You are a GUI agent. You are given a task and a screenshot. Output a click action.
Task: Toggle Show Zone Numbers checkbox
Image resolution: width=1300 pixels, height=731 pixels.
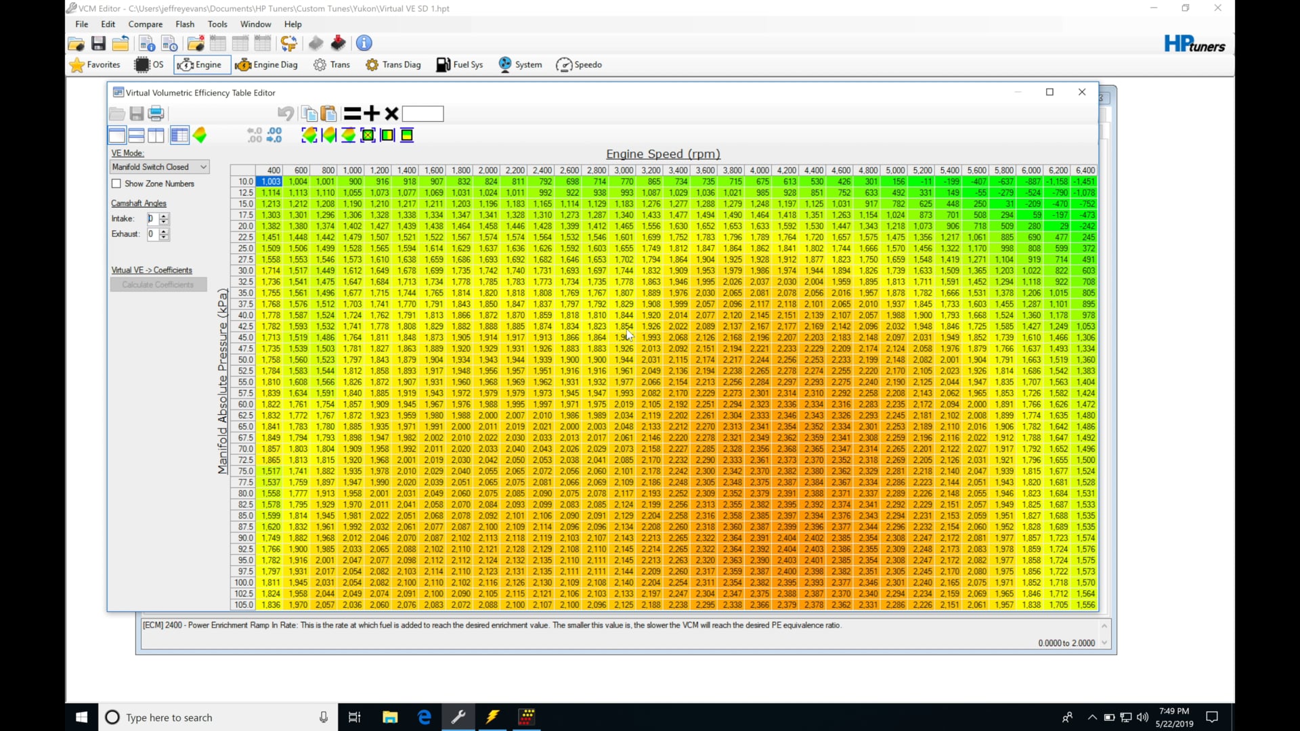116,183
